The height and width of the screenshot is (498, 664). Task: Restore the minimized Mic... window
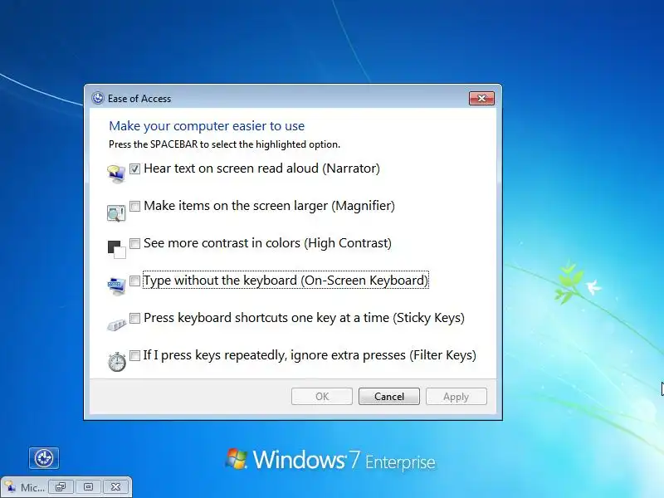(x=61, y=487)
